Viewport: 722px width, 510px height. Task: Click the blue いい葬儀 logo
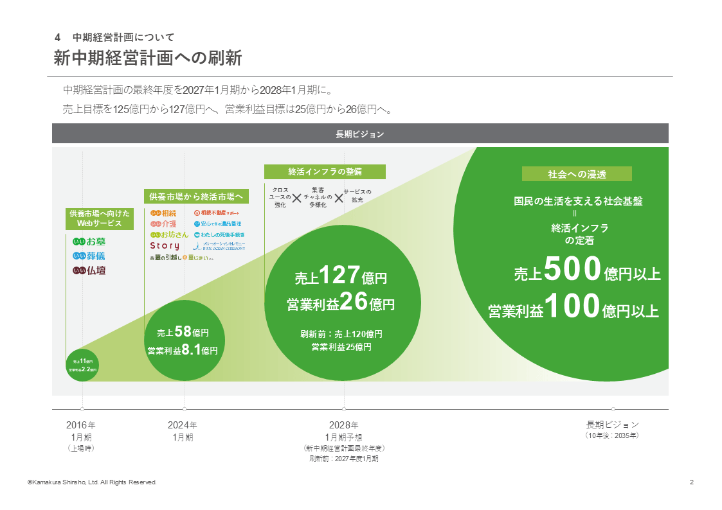coord(89,256)
